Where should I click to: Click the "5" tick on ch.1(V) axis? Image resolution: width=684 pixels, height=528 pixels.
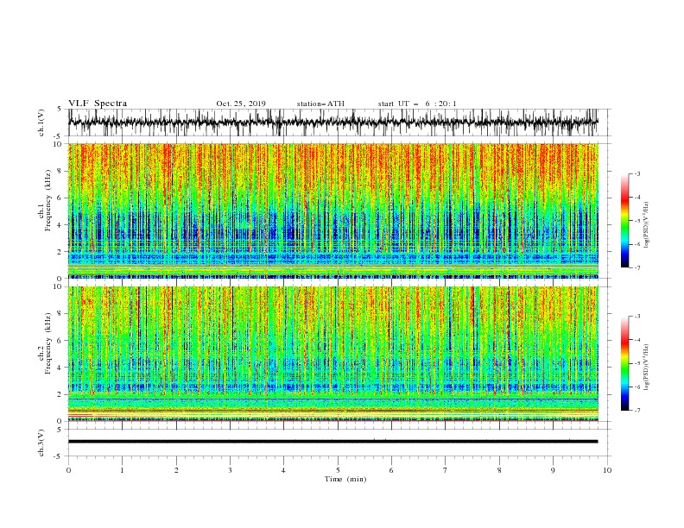point(60,109)
